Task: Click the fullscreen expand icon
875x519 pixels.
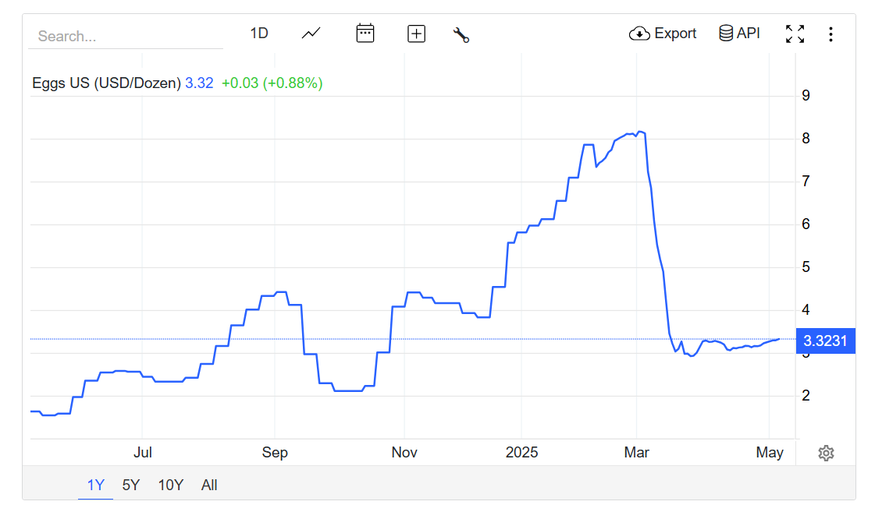Action: 795,34
